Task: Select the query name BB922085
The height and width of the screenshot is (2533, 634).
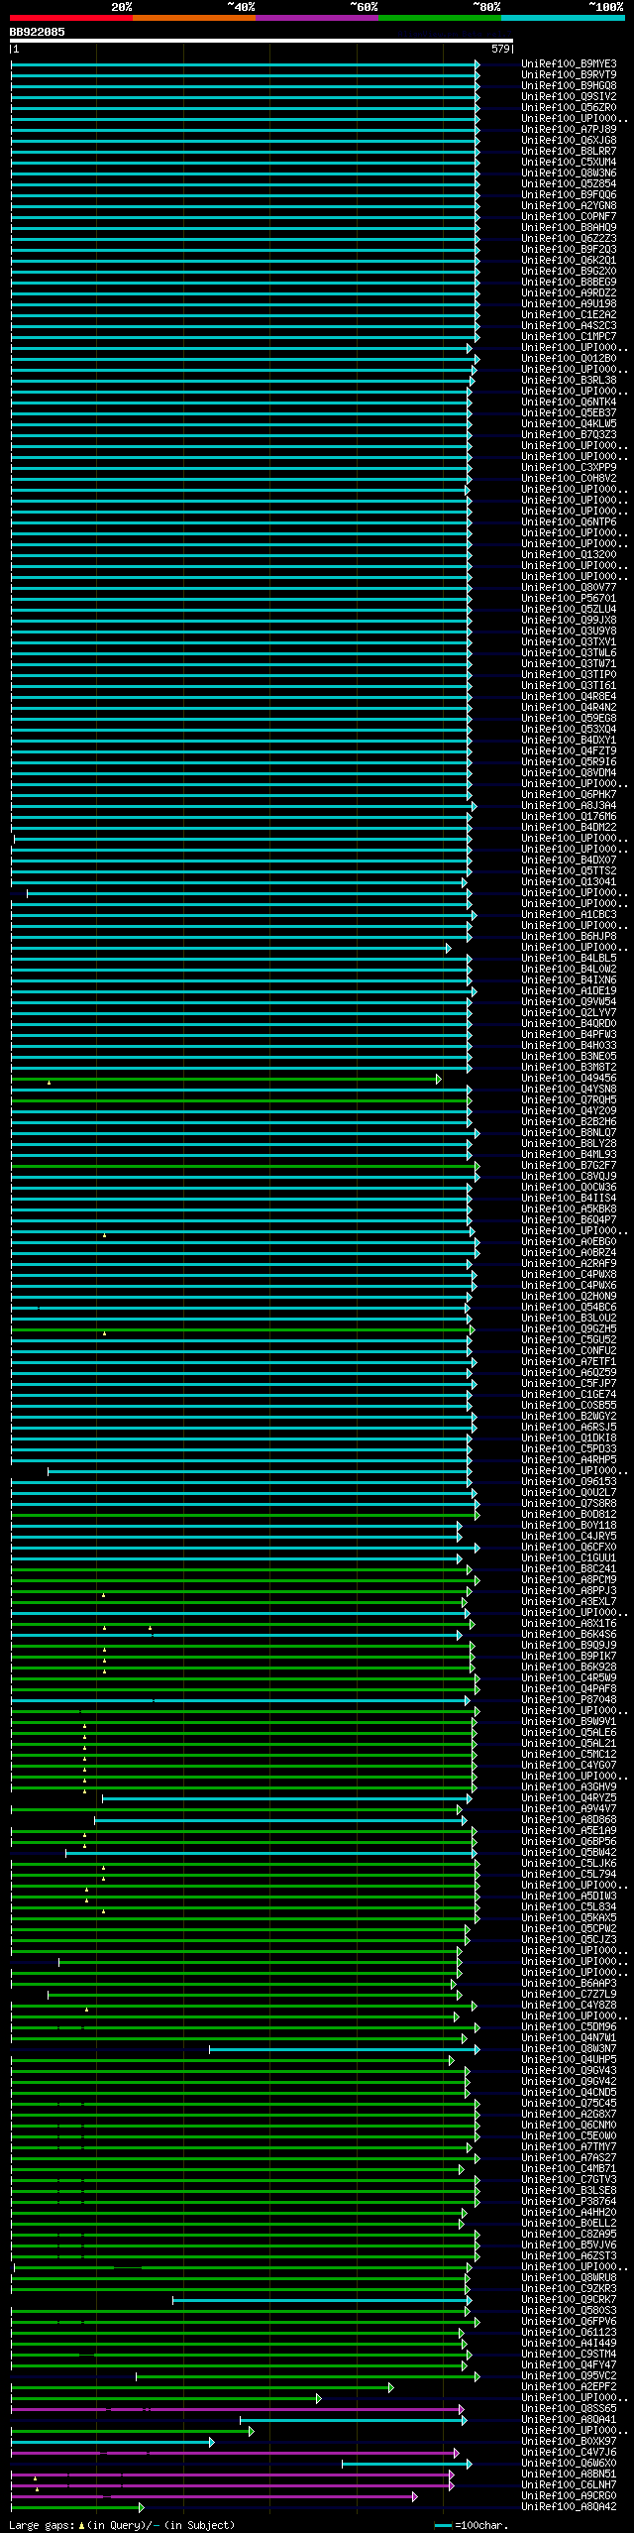Action: click(38, 32)
